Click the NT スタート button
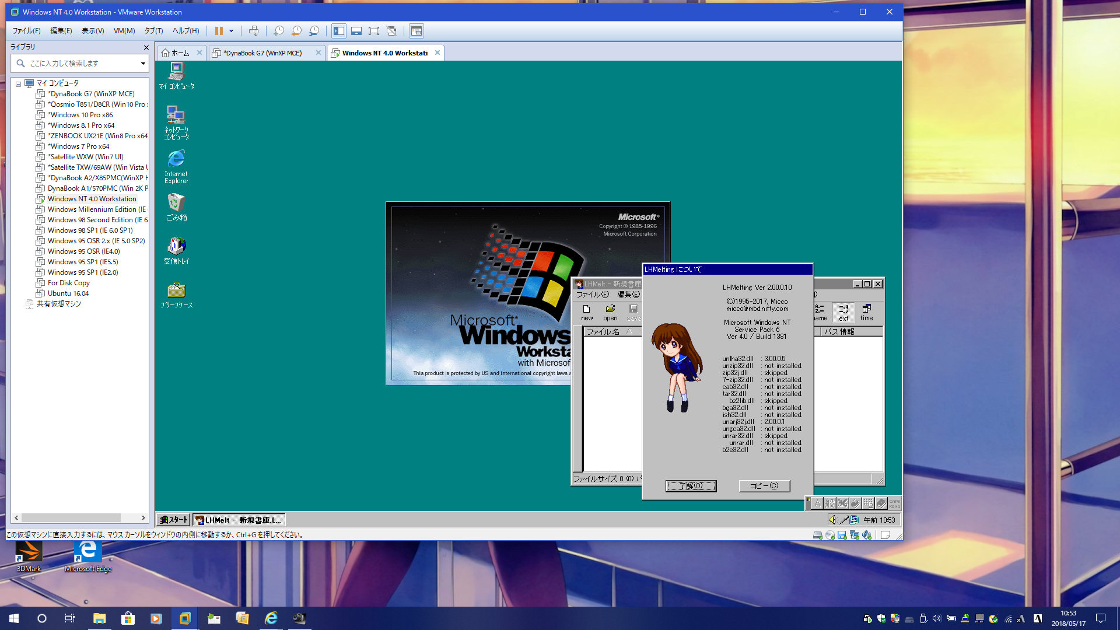1120x630 pixels. 173,520
